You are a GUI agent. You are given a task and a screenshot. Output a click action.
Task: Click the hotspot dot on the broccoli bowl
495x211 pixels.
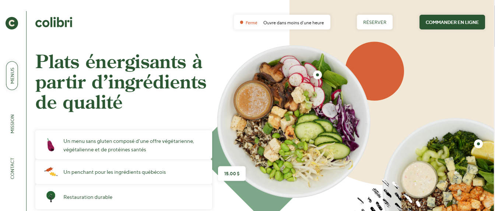click(478, 144)
